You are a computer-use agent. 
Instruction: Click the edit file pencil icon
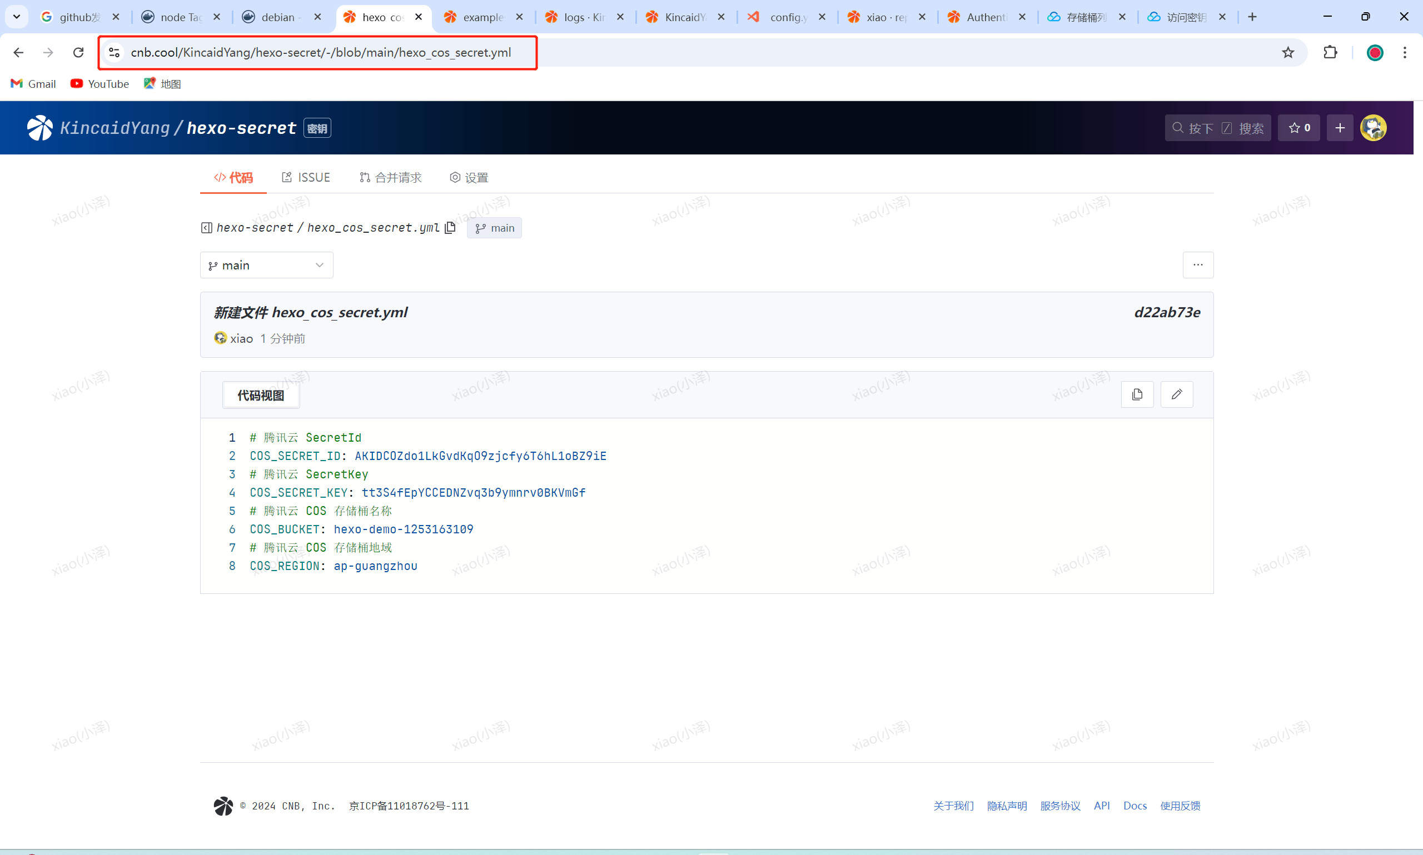click(x=1177, y=395)
